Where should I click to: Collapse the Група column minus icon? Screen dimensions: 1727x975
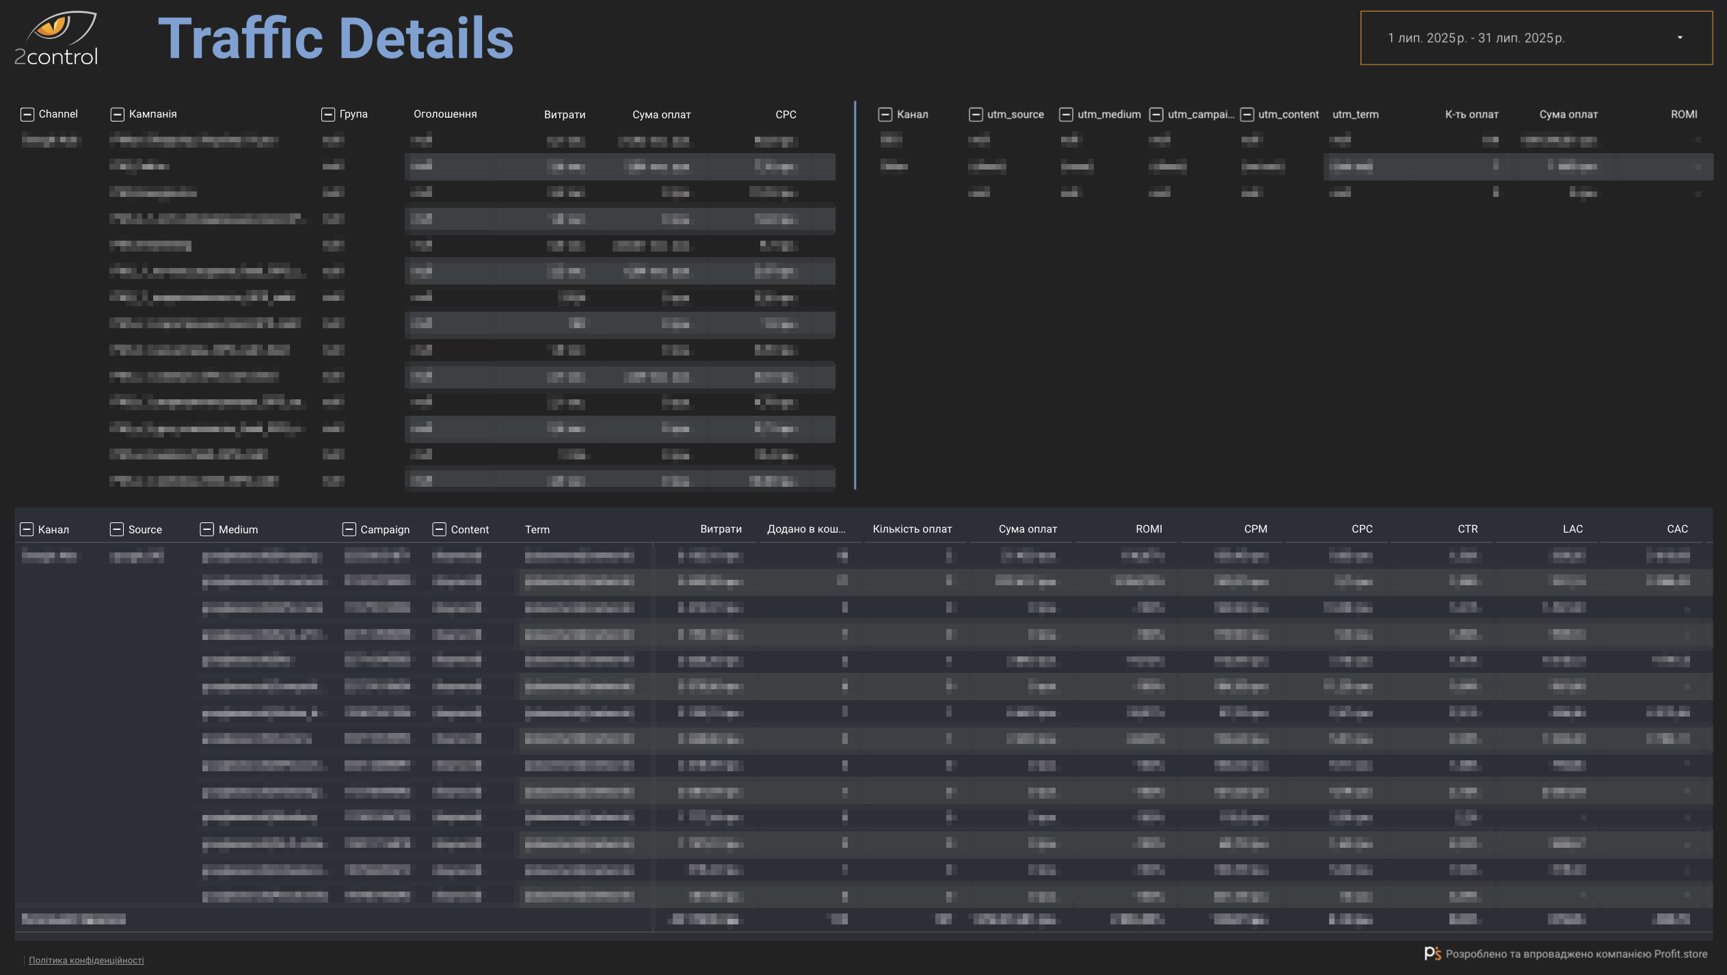pos(328,114)
